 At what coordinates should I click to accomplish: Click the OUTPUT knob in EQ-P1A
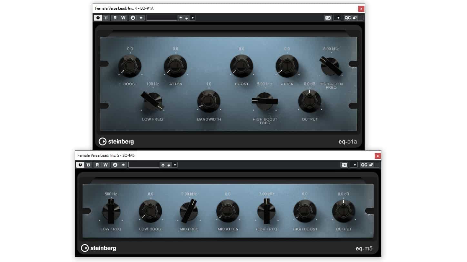click(x=310, y=101)
